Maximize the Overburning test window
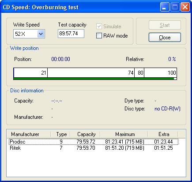192x182 pixels. 175,7
